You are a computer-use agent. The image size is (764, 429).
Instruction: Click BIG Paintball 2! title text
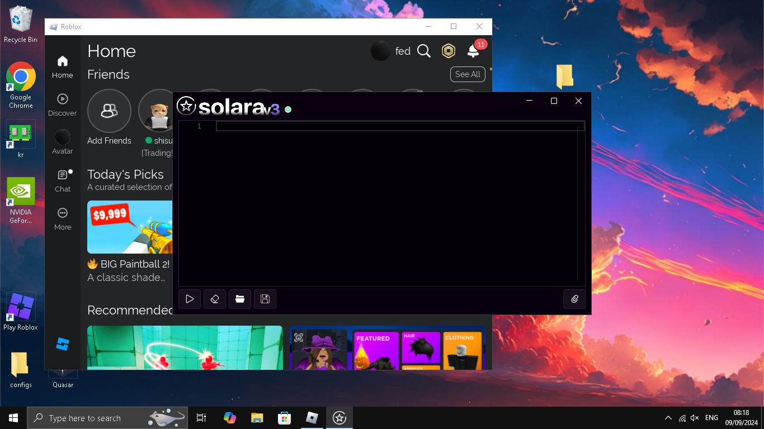coord(135,264)
